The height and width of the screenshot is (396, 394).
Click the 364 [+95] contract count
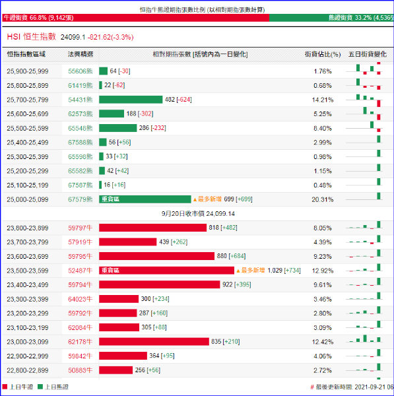(162, 356)
